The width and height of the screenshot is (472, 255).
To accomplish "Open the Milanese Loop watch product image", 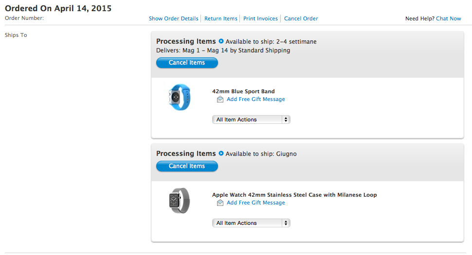I will coord(179,201).
